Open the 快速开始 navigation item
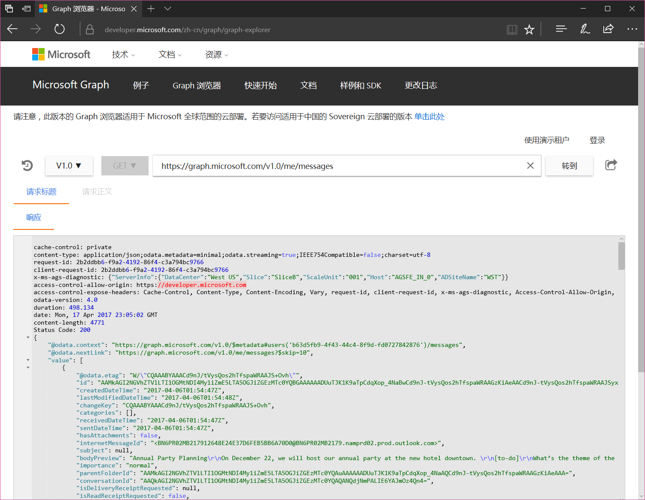The height and width of the screenshot is (500, 645). [260, 86]
